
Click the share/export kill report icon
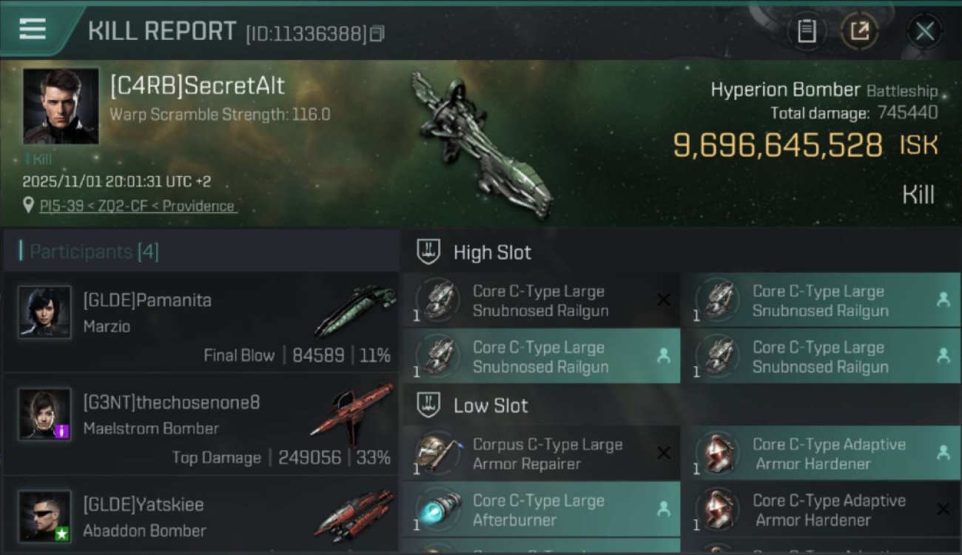point(859,31)
